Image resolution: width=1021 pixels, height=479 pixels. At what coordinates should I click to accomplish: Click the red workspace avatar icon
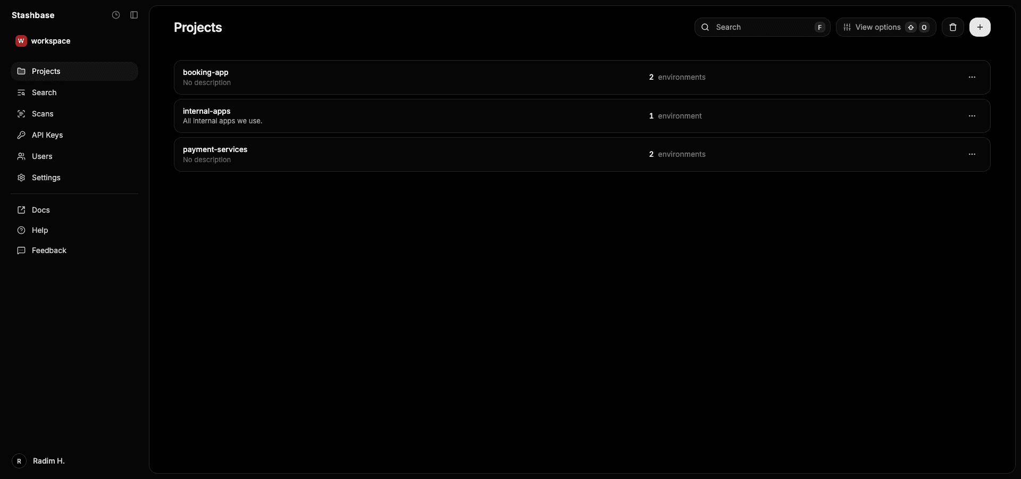21,41
